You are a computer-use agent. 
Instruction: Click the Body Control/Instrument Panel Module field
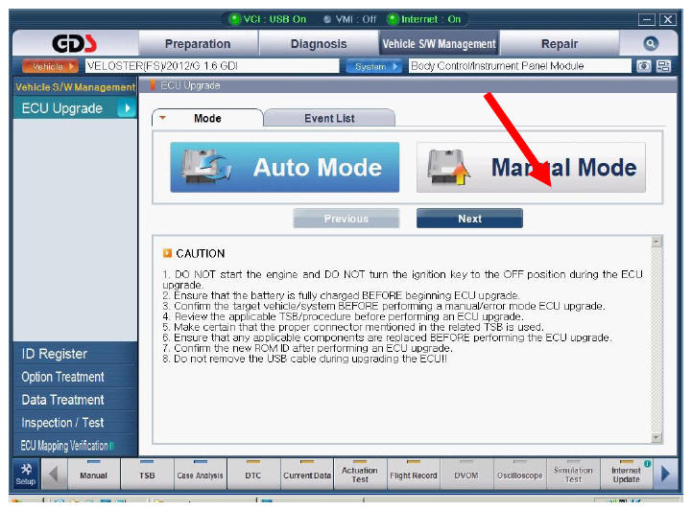pyautogui.click(x=520, y=66)
